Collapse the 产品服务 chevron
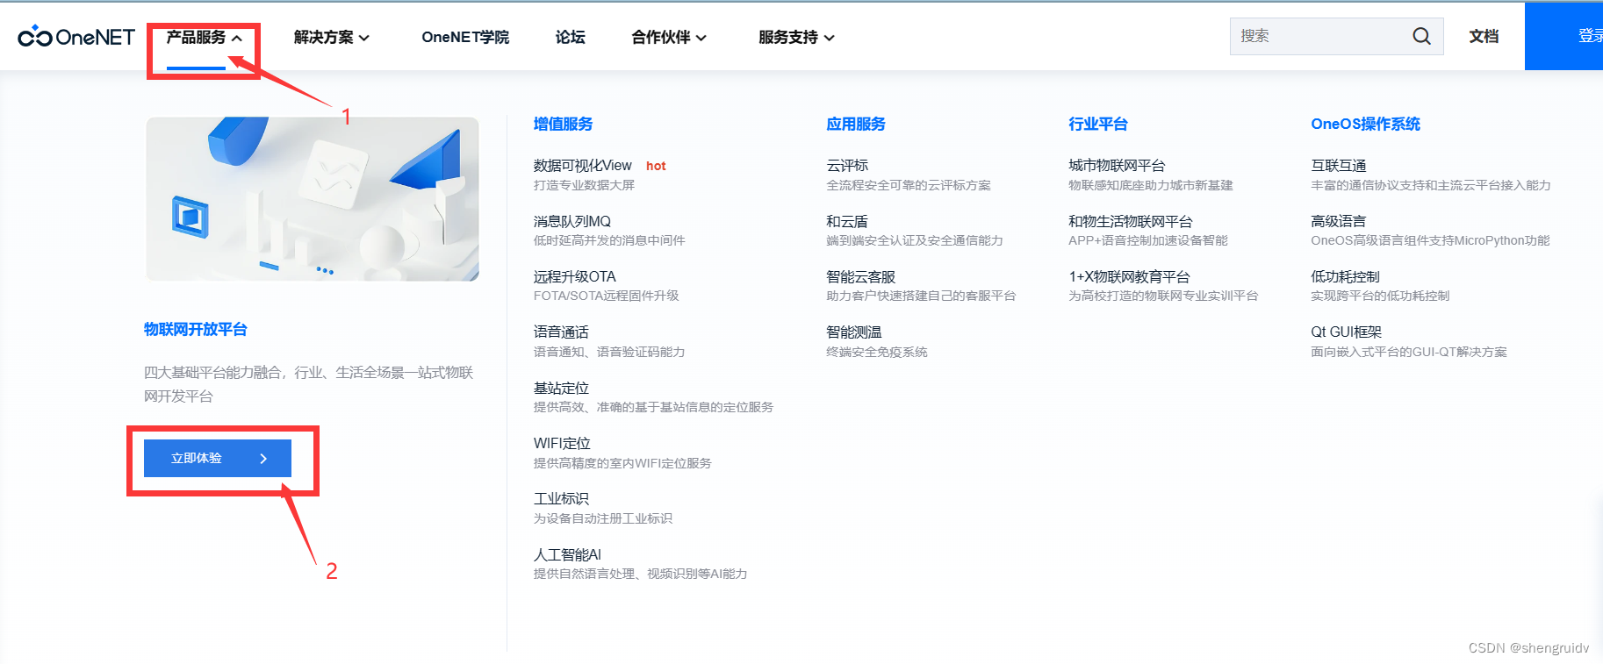Viewport: 1603px width, 664px height. [237, 38]
